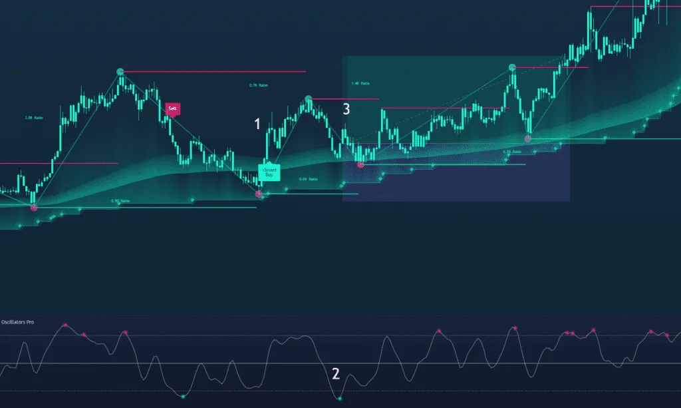Viewport: 681px width, 408px height.
Task: Click the 0.90 Ratio label
Action: click(x=120, y=200)
